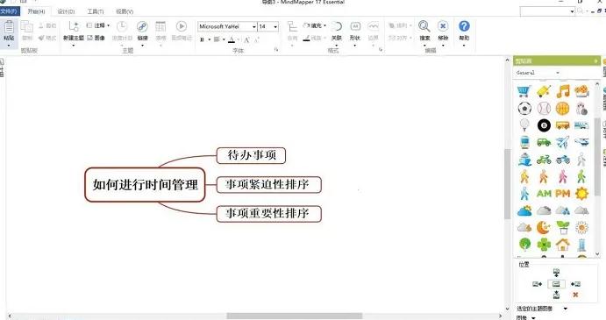Toggle bold text formatting

[x=202, y=39]
